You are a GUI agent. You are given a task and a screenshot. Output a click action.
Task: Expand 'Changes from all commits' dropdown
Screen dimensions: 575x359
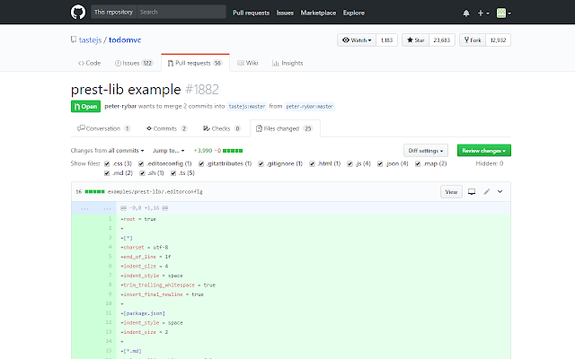pos(108,151)
